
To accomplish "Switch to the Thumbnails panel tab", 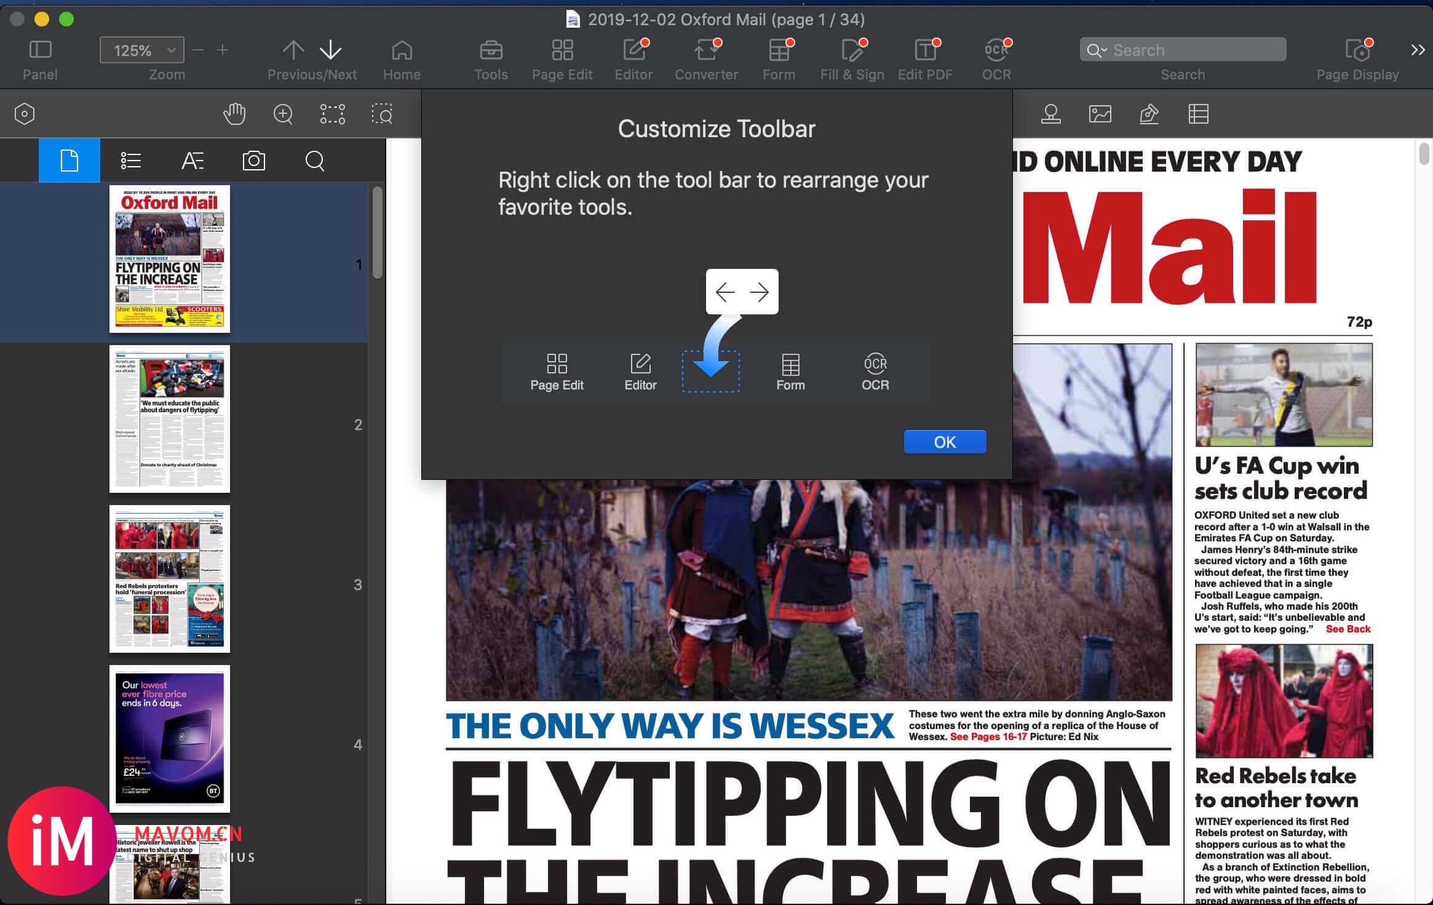I will click(x=69, y=161).
